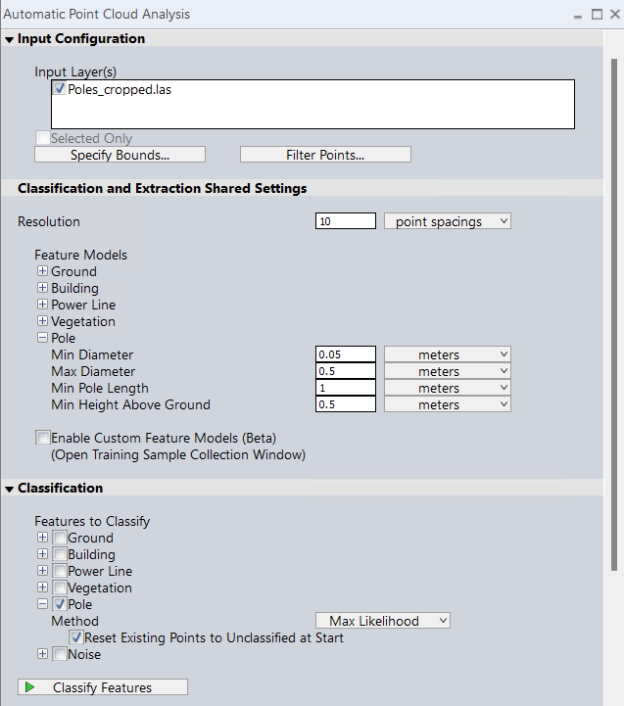Open Min Pole Length units dropdown
The image size is (624, 706).
(448, 388)
